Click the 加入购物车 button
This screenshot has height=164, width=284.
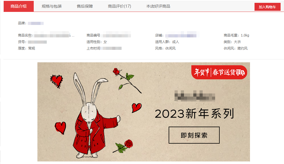(x=267, y=7)
